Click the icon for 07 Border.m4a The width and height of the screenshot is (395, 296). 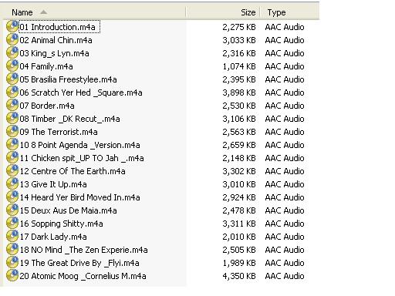tap(12, 106)
